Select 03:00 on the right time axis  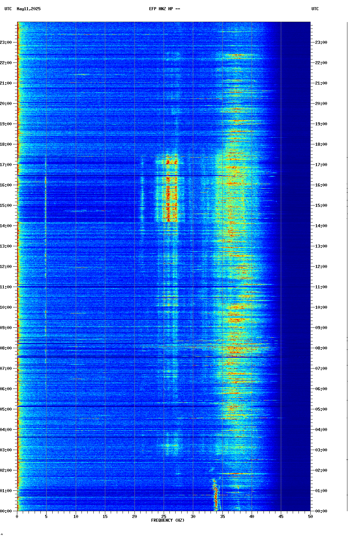pos(321,450)
